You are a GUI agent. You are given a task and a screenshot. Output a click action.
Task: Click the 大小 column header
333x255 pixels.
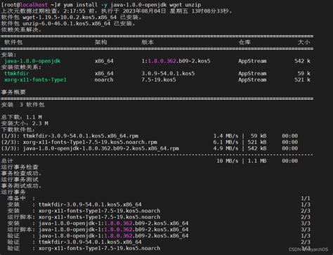point(304,42)
